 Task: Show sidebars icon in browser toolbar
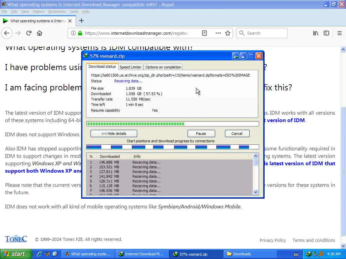click(x=326, y=33)
